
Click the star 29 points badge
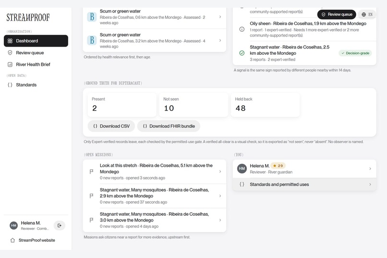click(278, 166)
